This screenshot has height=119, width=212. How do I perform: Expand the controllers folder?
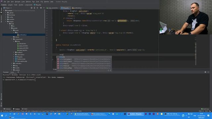point(12,63)
